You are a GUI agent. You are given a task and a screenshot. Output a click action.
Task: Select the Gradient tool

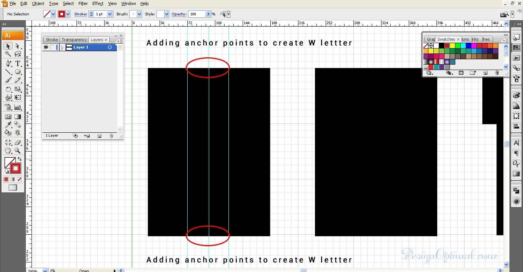(18, 117)
